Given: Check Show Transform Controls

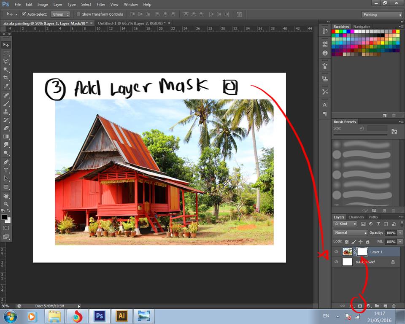Looking at the screenshot, I should (78, 14).
